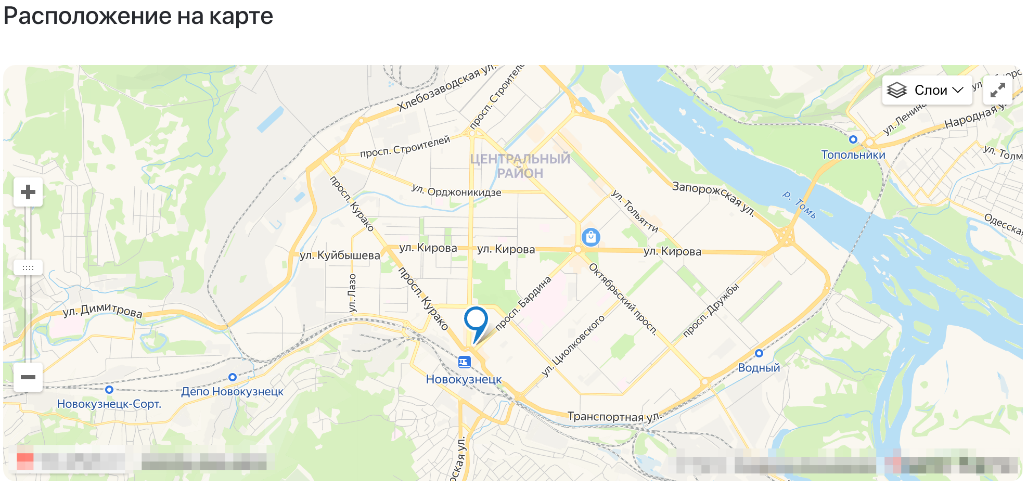The width and height of the screenshot is (1027, 488).
Task: Click the layers stack icon
Action: 897,90
